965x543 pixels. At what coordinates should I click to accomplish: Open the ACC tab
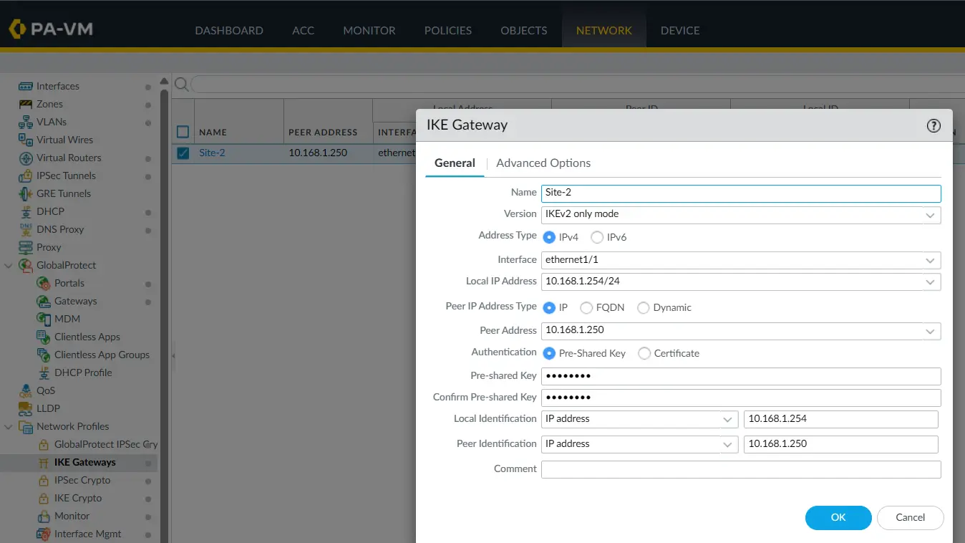(x=303, y=31)
